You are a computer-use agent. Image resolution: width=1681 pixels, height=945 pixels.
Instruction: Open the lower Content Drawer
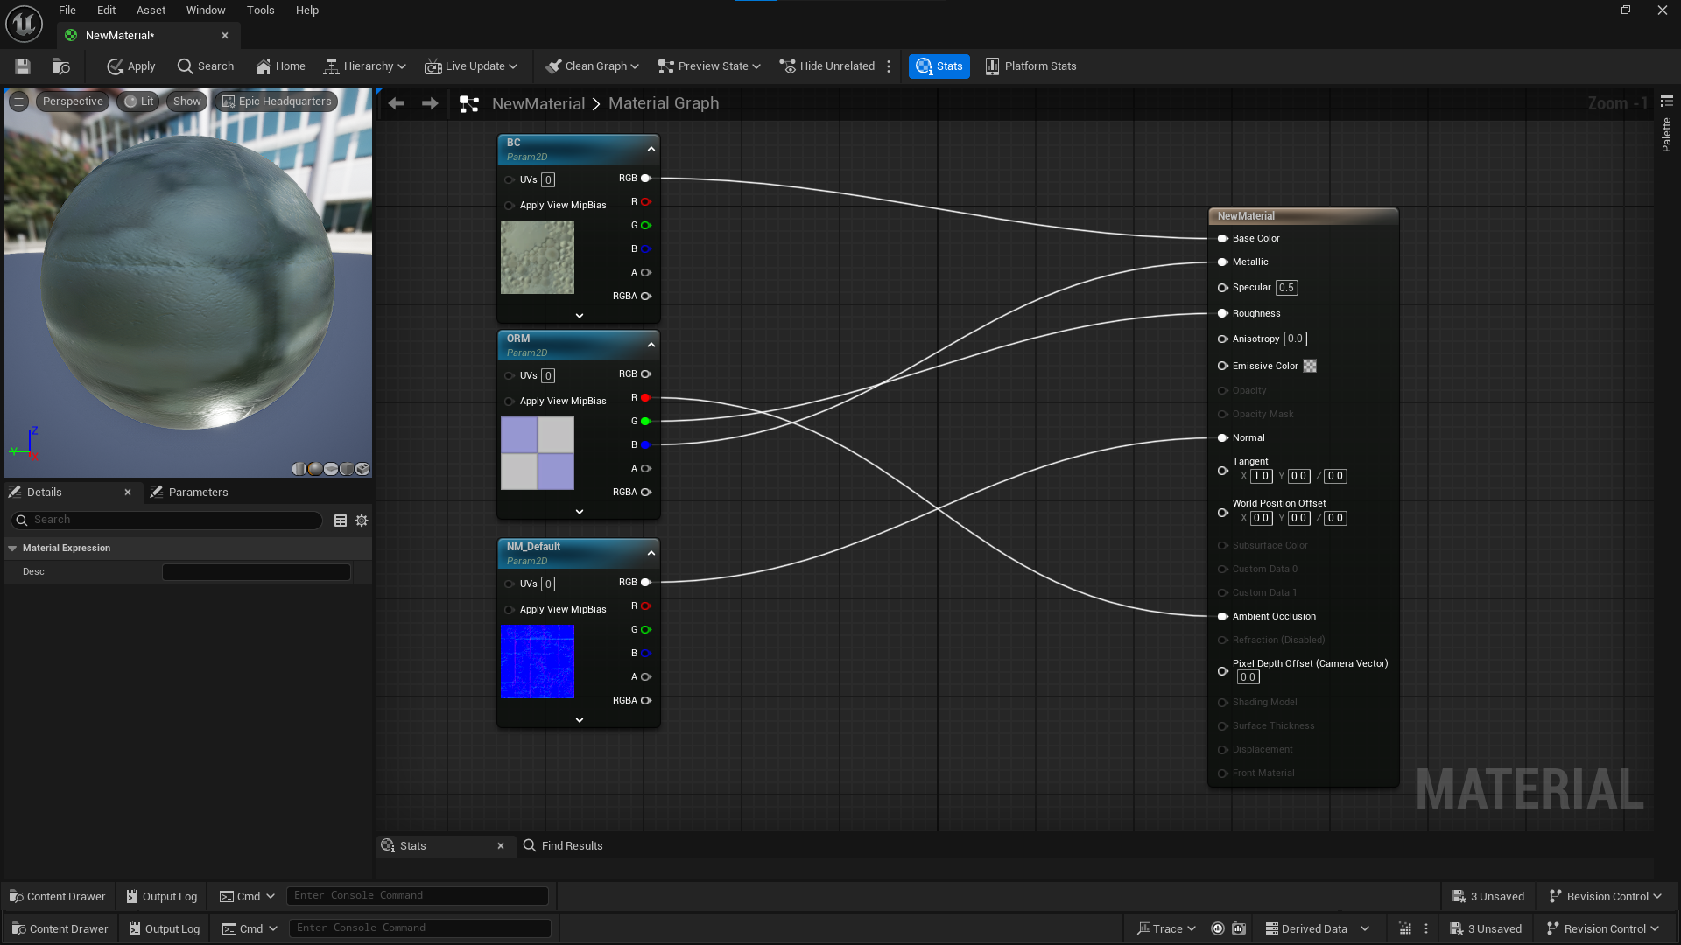tap(60, 928)
